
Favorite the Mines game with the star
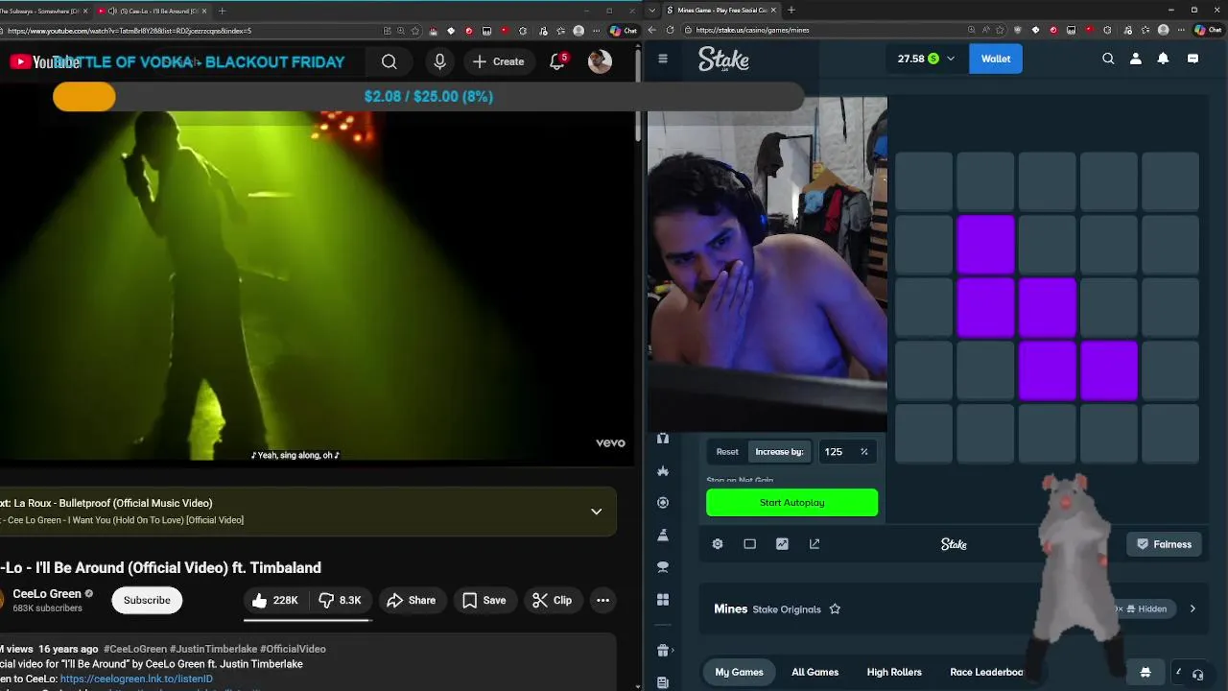tap(835, 608)
